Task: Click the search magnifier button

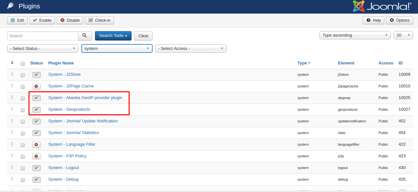Action: [x=85, y=36]
